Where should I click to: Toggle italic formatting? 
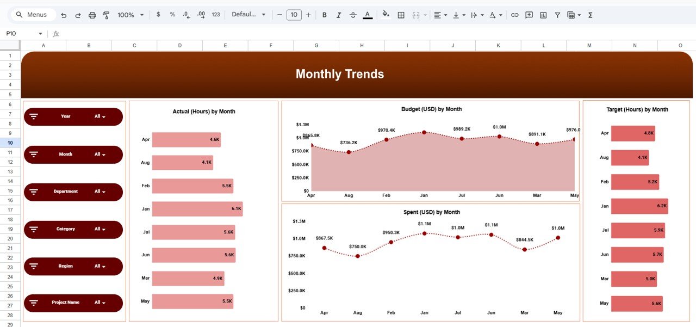pyautogui.click(x=338, y=15)
